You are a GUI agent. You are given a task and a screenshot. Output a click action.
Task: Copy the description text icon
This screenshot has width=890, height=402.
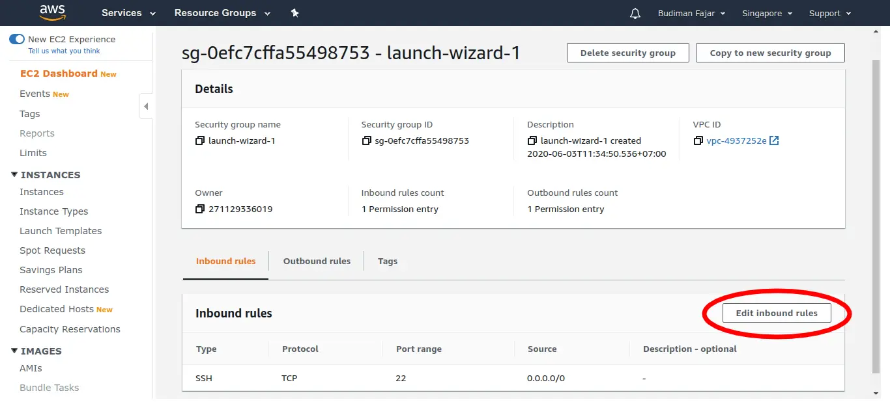click(x=532, y=141)
